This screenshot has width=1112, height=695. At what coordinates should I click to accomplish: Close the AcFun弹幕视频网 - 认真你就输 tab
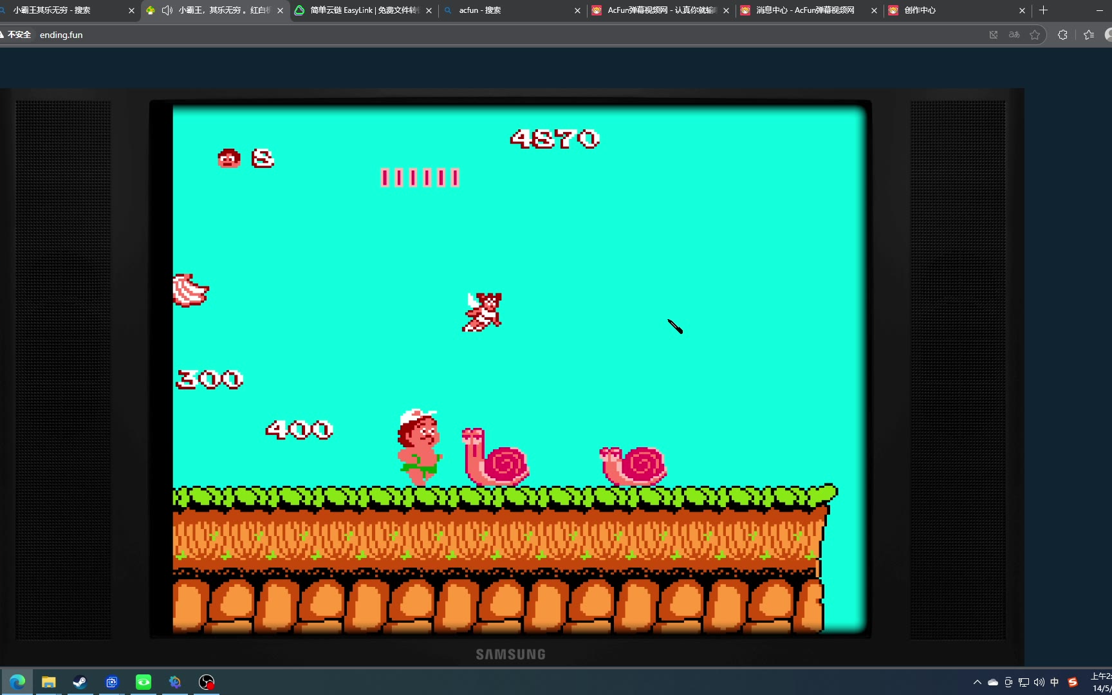[726, 10]
